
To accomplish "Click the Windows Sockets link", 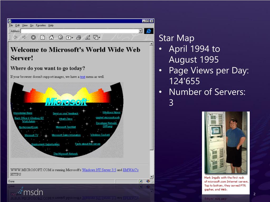I will click(100, 135).
